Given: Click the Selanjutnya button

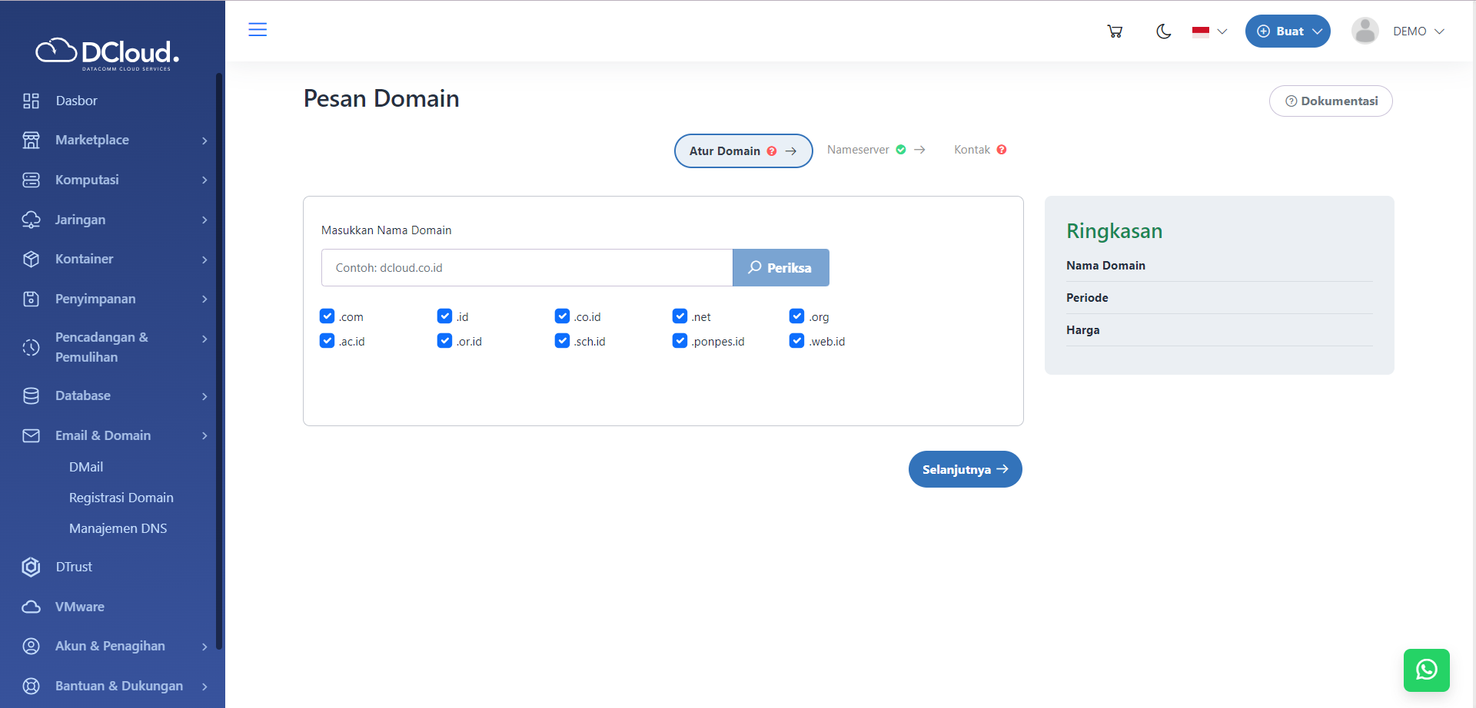Looking at the screenshot, I should point(966,469).
